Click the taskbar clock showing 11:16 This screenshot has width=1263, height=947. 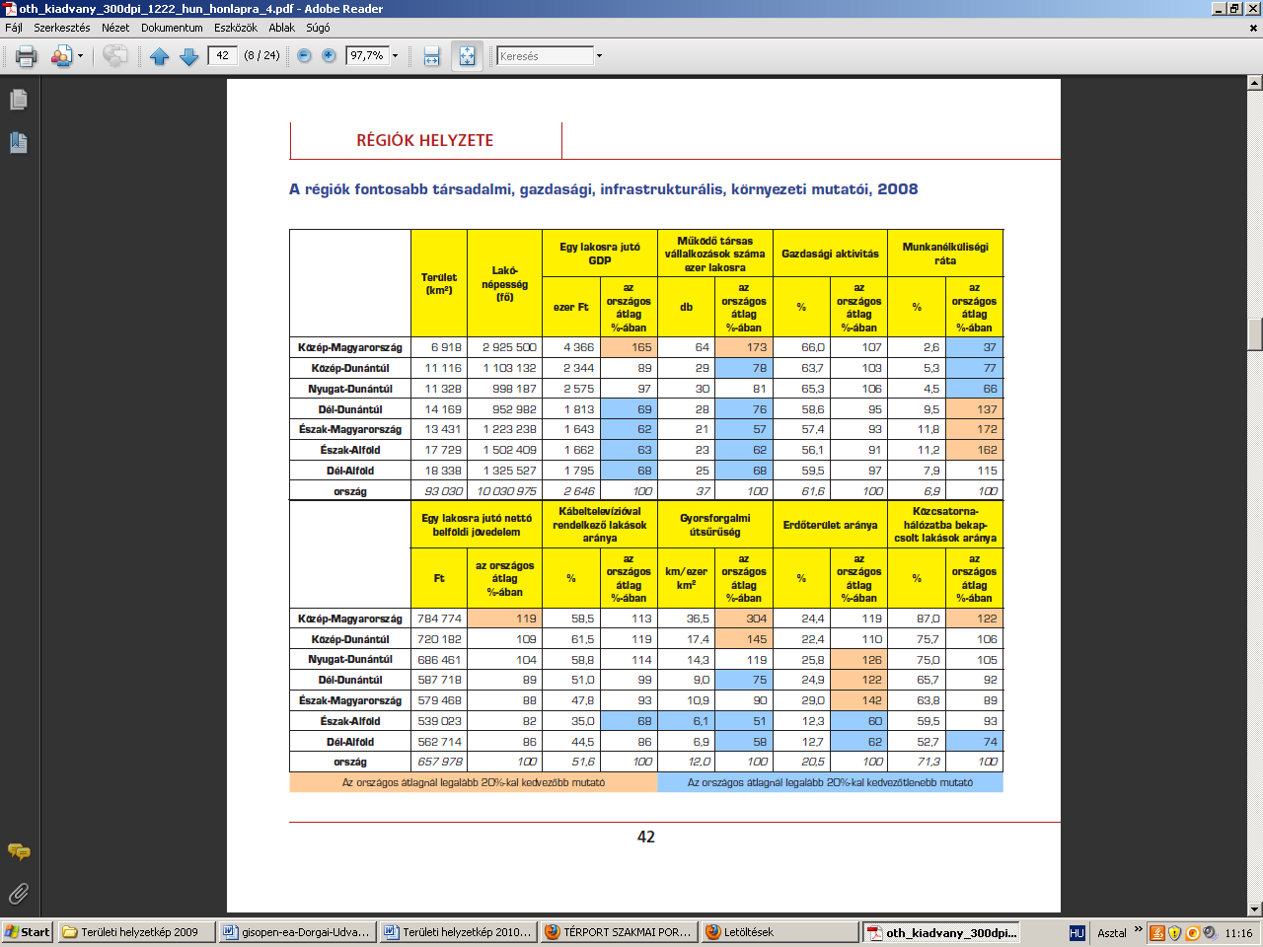tap(1238, 932)
